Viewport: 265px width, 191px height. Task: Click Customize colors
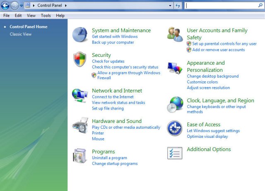pyautogui.click(x=202, y=82)
